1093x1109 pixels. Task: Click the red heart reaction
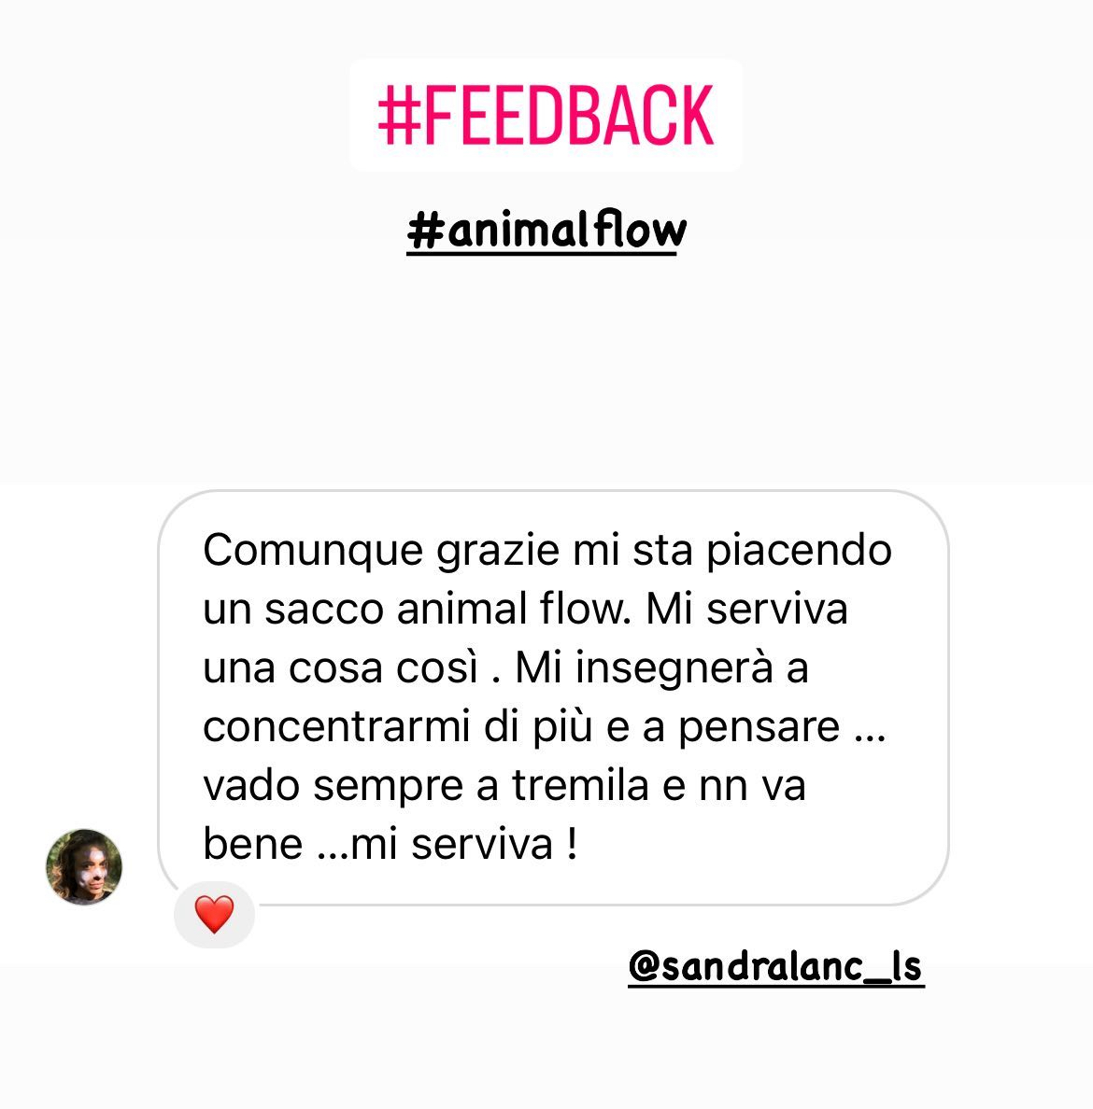tap(215, 914)
